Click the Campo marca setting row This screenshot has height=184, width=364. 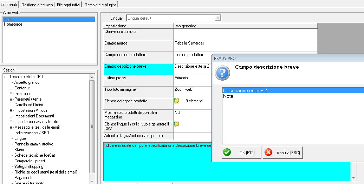(x=138, y=46)
